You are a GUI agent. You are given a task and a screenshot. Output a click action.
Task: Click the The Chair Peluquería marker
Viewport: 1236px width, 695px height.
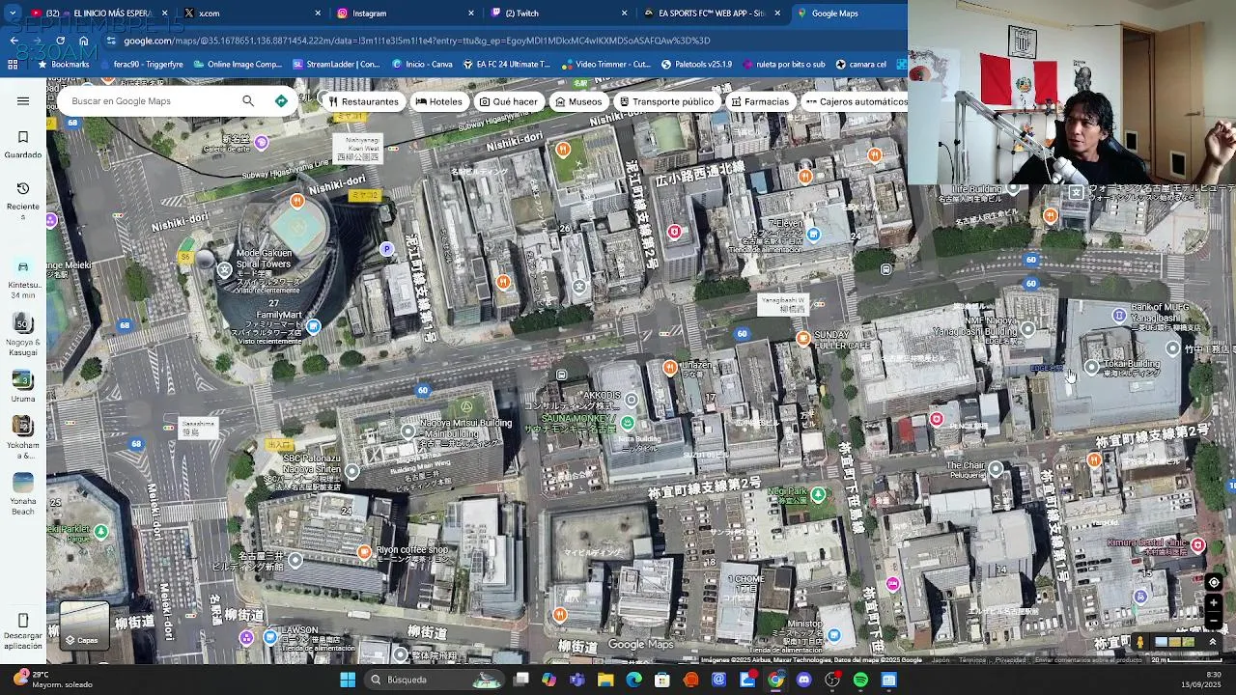(x=996, y=468)
